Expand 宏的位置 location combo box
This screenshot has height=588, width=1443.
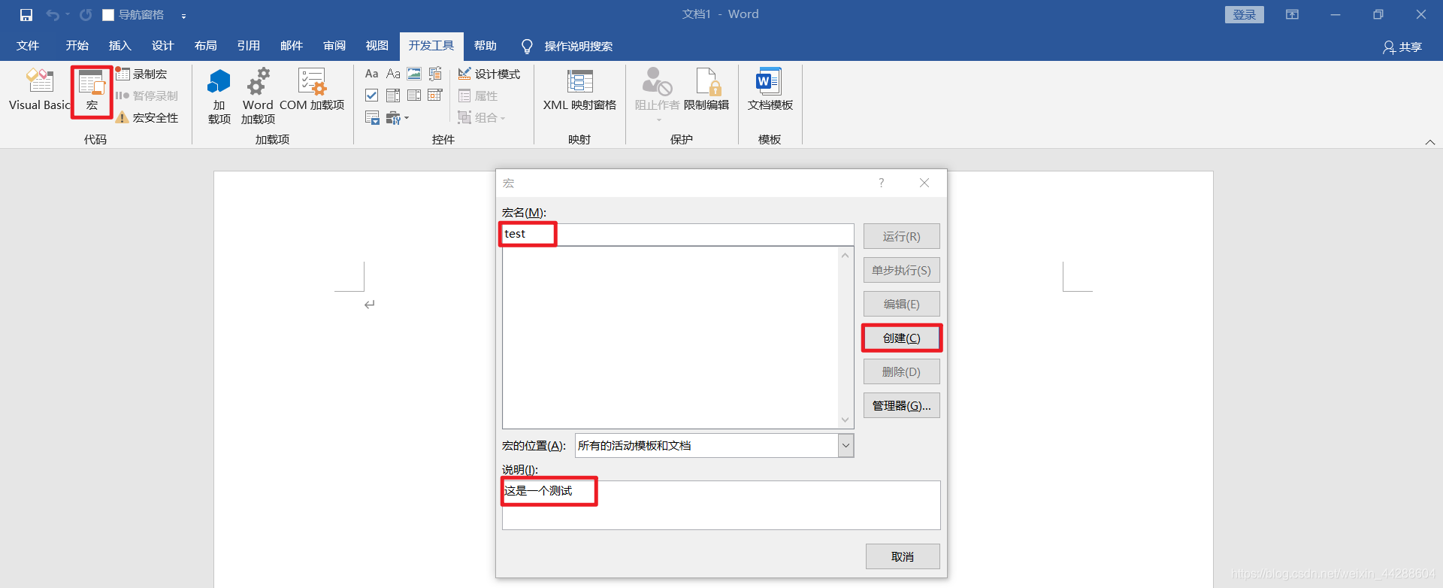pyautogui.click(x=846, y=445)
